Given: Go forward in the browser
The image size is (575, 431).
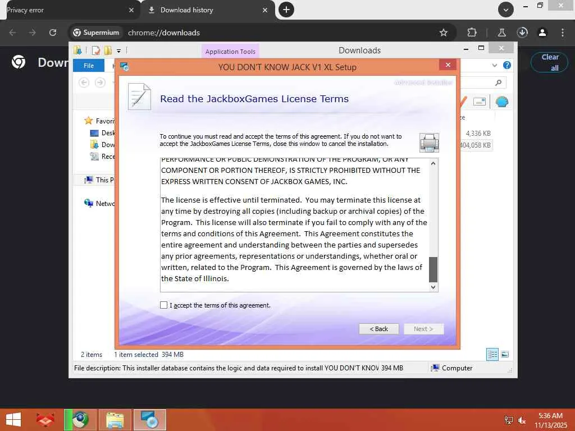Looking at the screenshot, I should pos(33,33).
